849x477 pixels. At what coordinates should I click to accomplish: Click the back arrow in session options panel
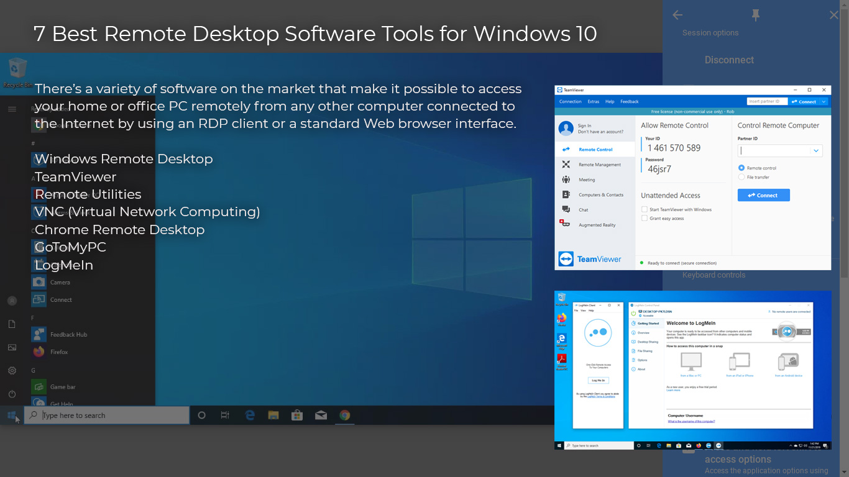click(677, 15)
